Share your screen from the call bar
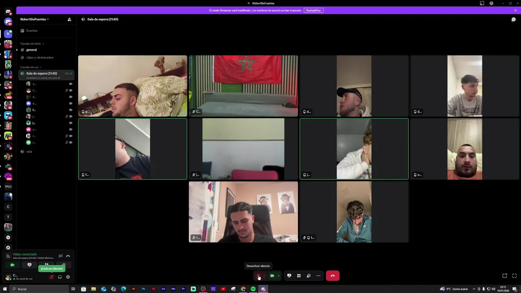This screenshot has width=521, height=293. pyautogui.click(x=289, y=276)
